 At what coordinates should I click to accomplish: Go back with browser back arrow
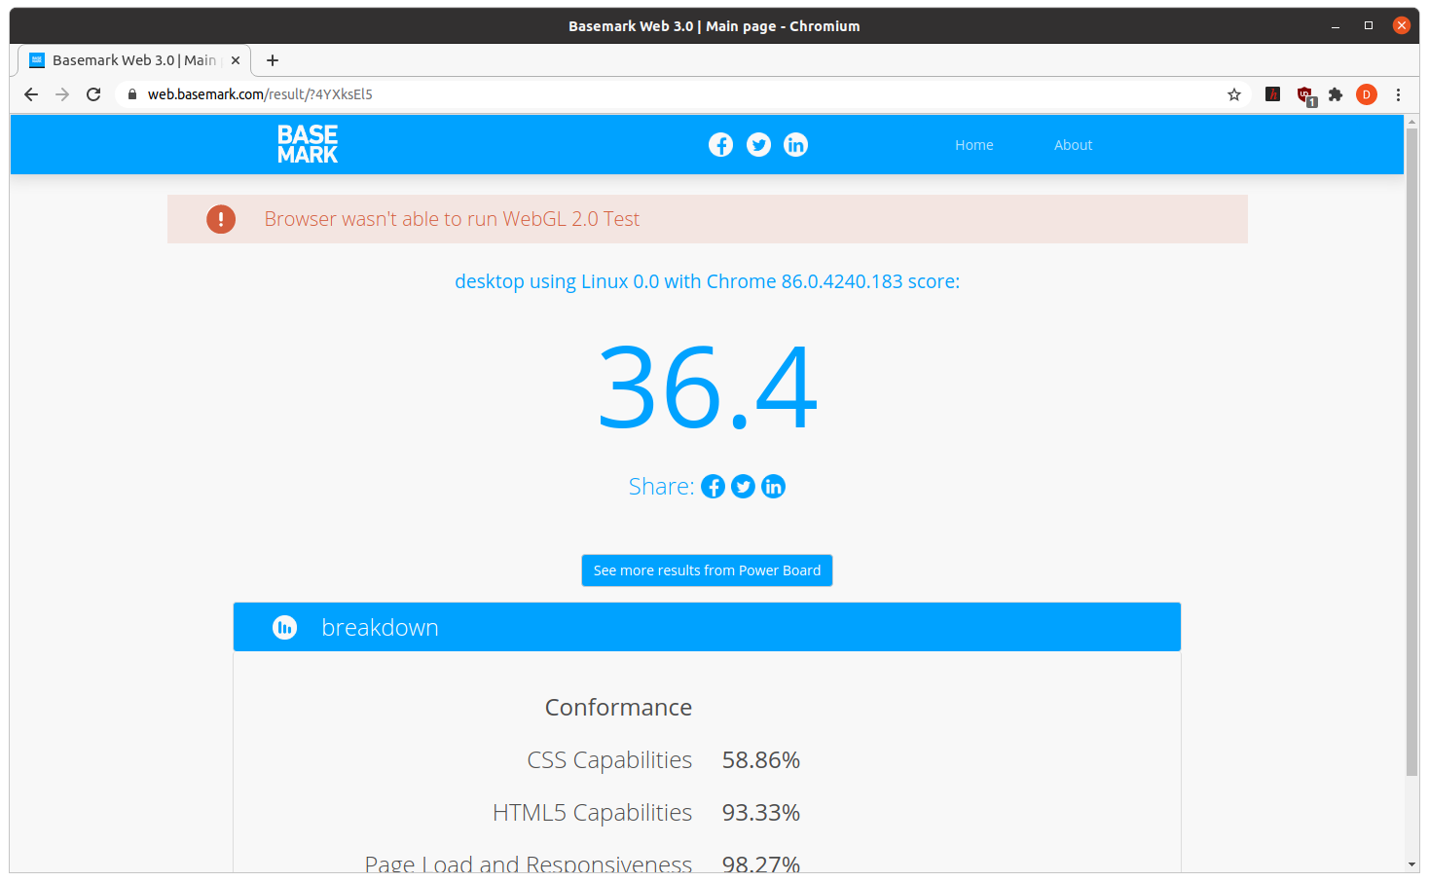coord(31,94)
